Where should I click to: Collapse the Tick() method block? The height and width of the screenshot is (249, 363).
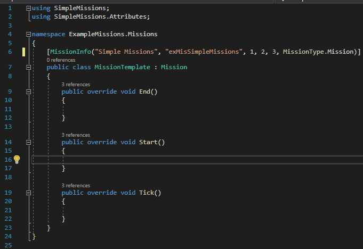click(x=28, y=193)
